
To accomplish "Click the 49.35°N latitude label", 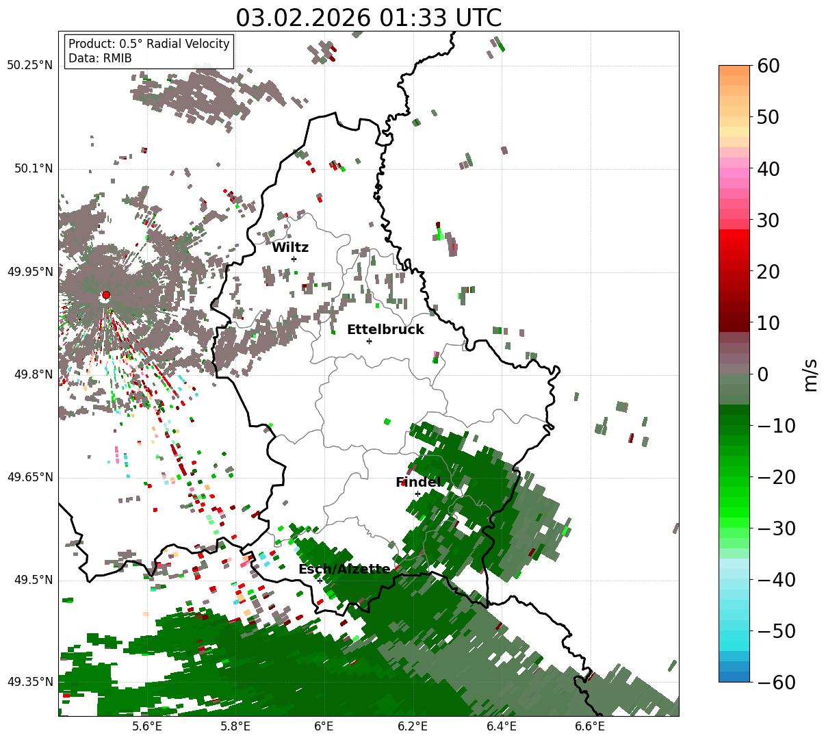I will tap(30, 682).
